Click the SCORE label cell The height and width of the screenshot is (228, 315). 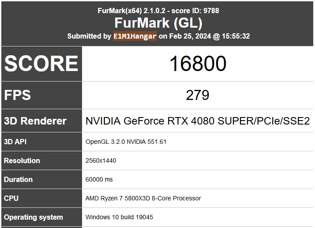tap(42, 64)
